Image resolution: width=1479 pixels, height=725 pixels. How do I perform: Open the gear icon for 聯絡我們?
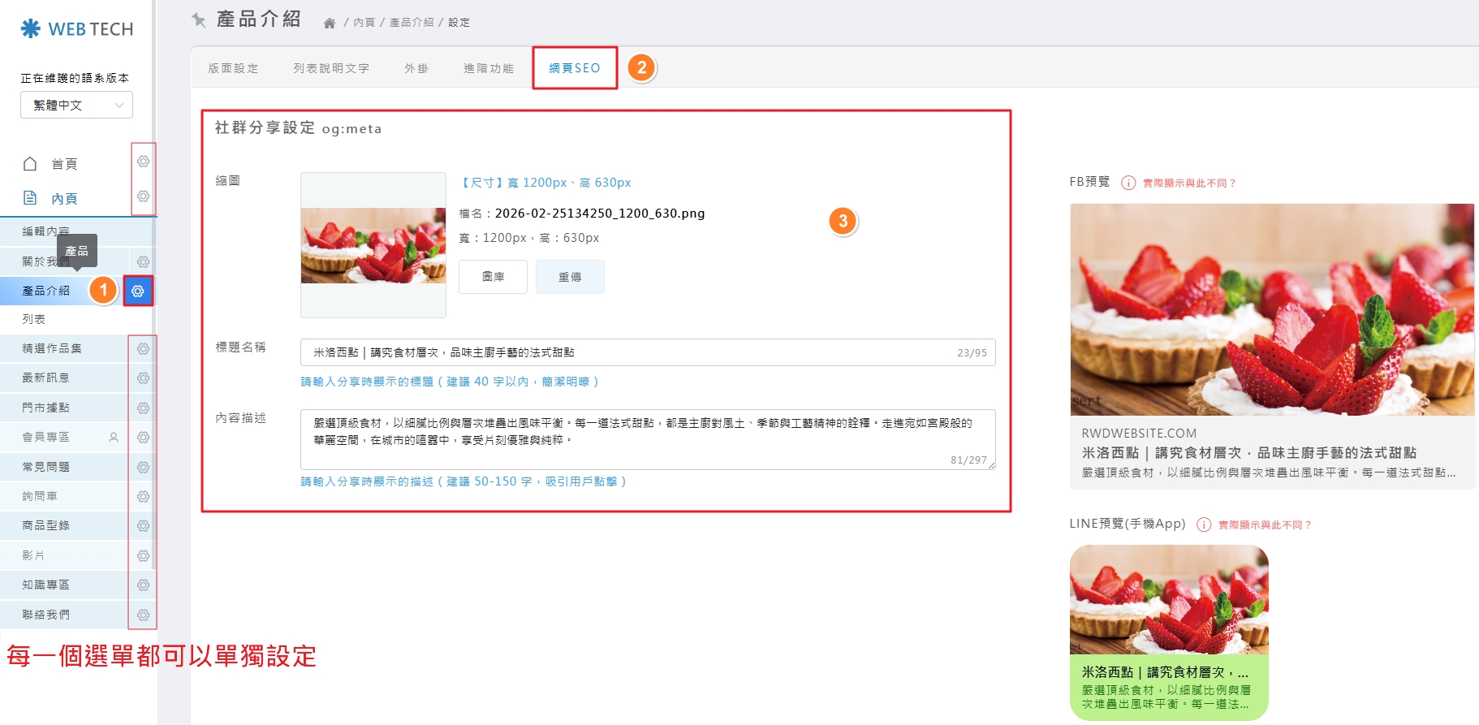(143, 615)
